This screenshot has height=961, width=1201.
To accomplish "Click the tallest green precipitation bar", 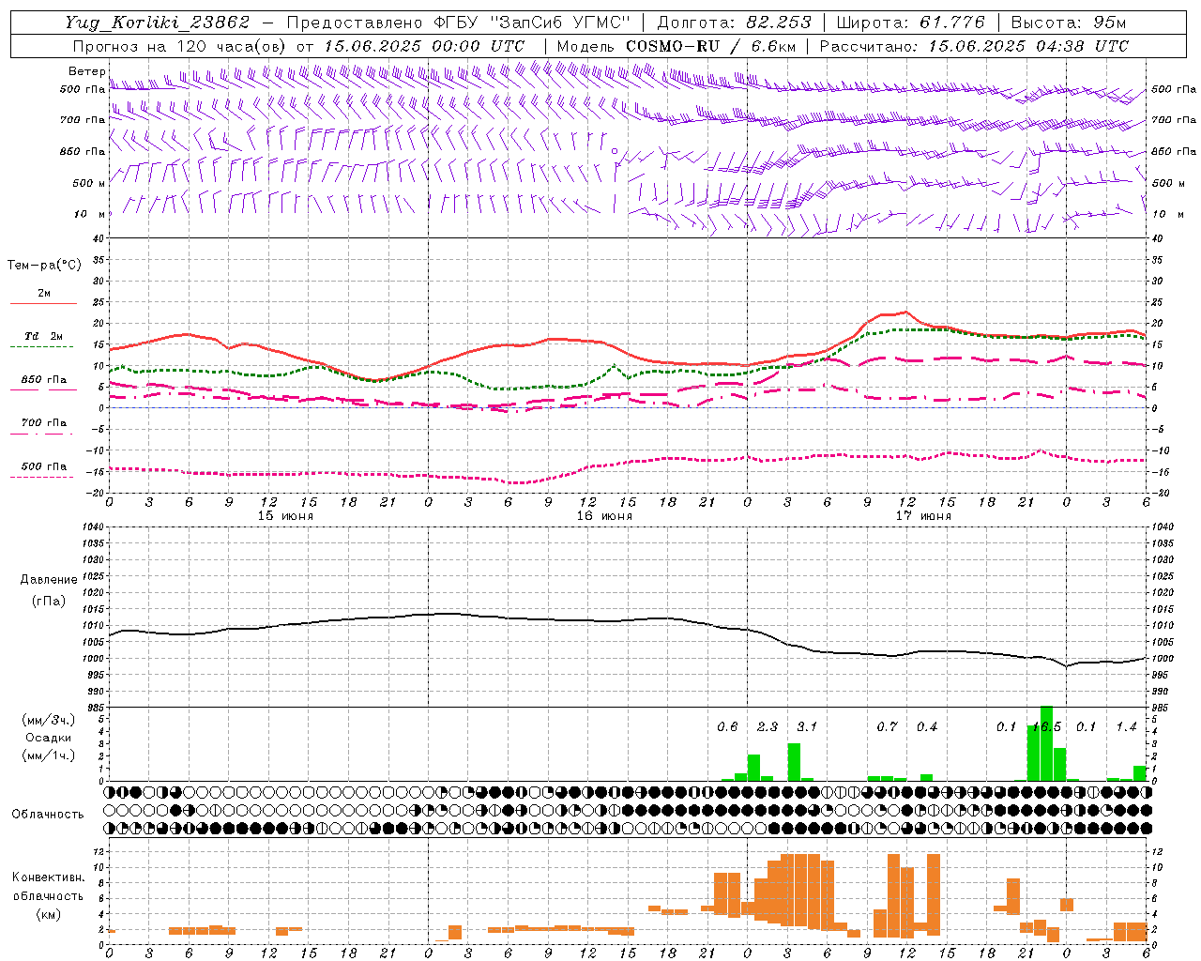I will coord(1046,743).
